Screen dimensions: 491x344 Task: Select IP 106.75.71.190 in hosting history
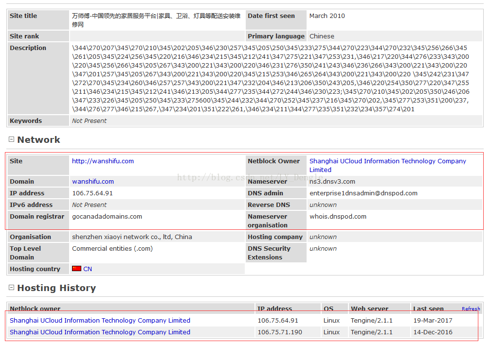[280, 332]
